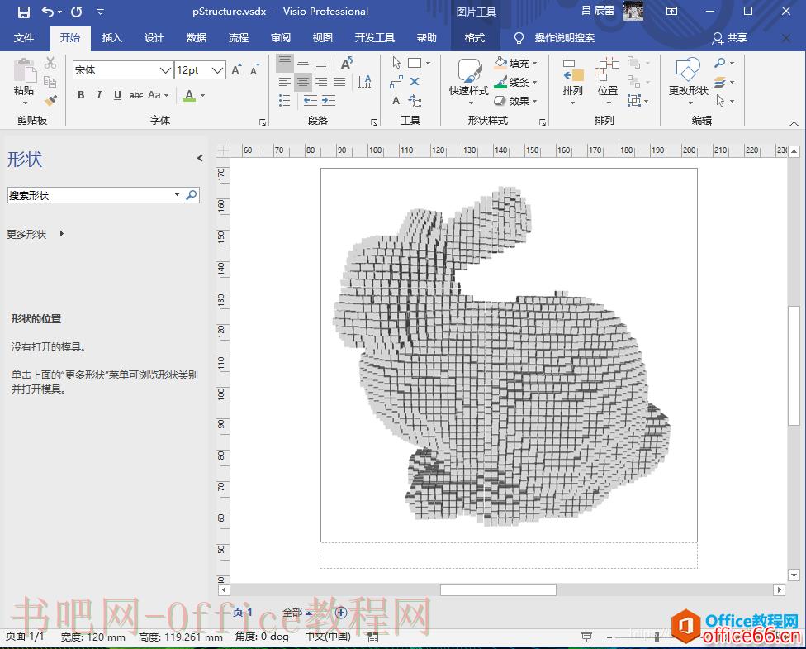The width and height of the screenshot is (806, 649).
Task: Toggle bold formatting
Action: [81, 95]
